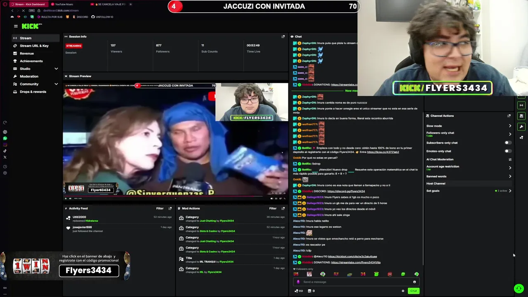Click the wrench icon in right sidebar

(x=521, y=127)
